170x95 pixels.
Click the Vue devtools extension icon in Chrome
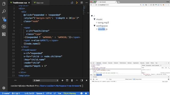pyautogui.click(x=156, y=5)
